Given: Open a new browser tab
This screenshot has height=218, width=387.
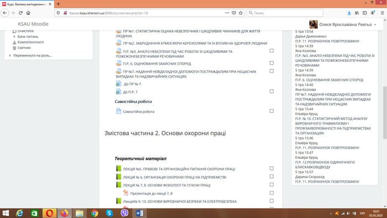Looking at the screenshot, I should (x=58, y=4).
